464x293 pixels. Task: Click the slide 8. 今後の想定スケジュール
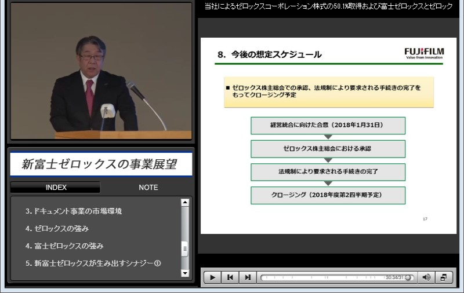click(x=328, y=135)
